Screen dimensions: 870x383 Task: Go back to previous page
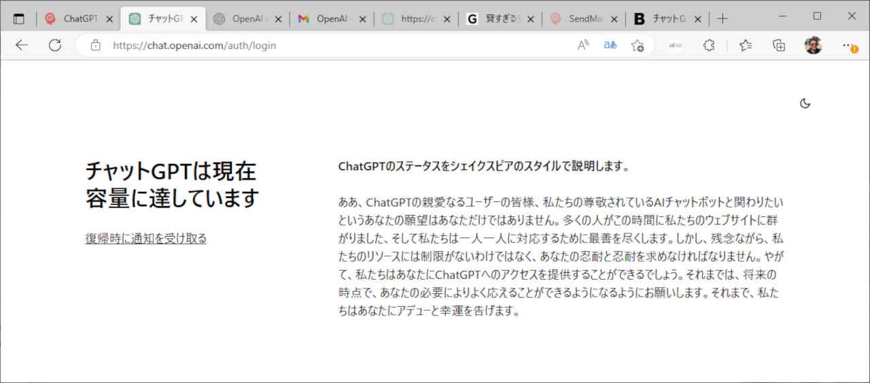coord(22,46)
